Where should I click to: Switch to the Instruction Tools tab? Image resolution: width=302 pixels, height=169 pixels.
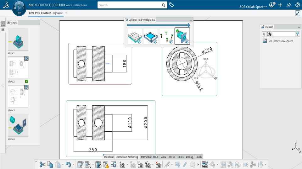click(149, 157)
